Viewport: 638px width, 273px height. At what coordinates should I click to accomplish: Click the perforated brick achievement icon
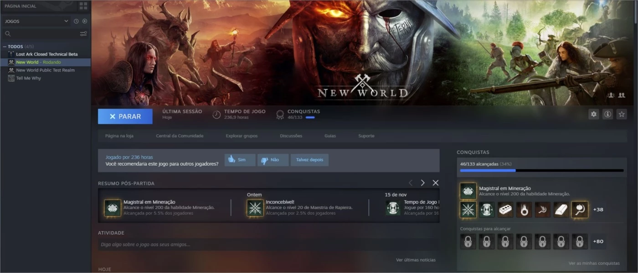pyautogui.click(x=505, y=210)
